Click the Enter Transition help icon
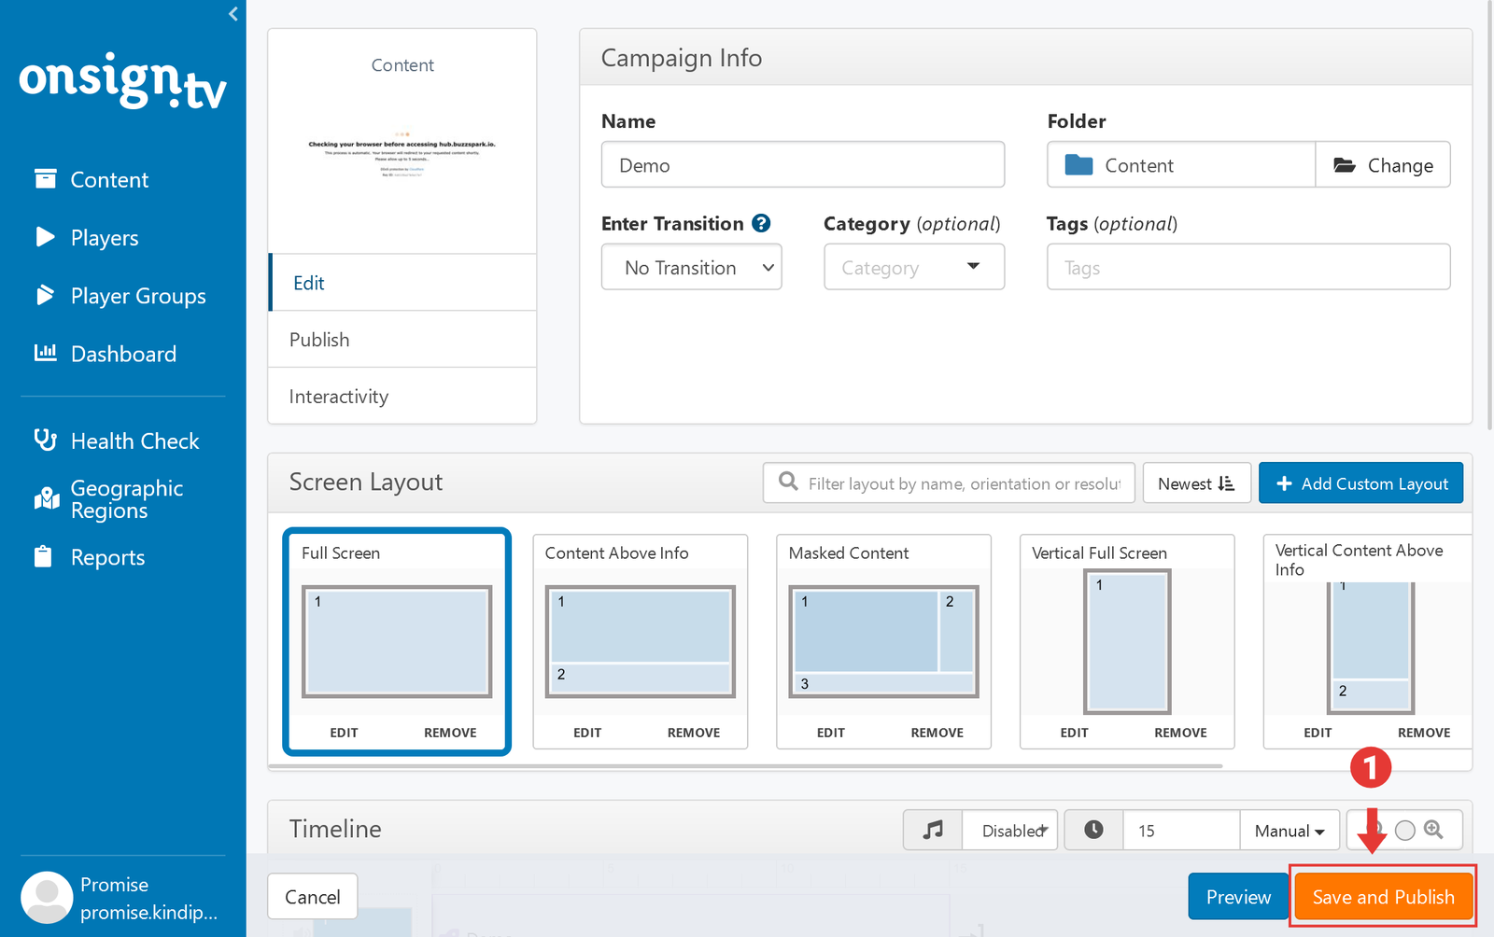The height and width of the screenshot is (937, 1494). (x=761, y=223)
